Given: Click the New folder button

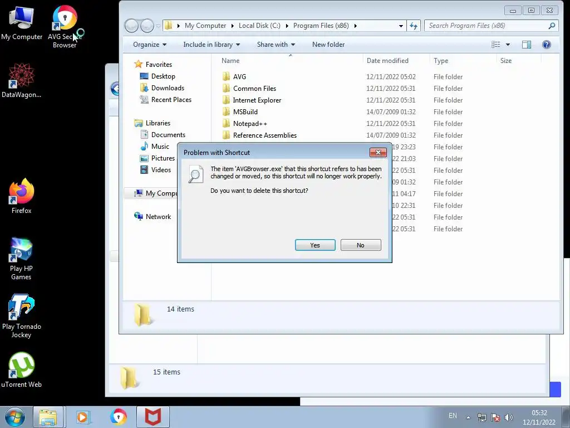Looking at the screenshot, I should point(328,45).
